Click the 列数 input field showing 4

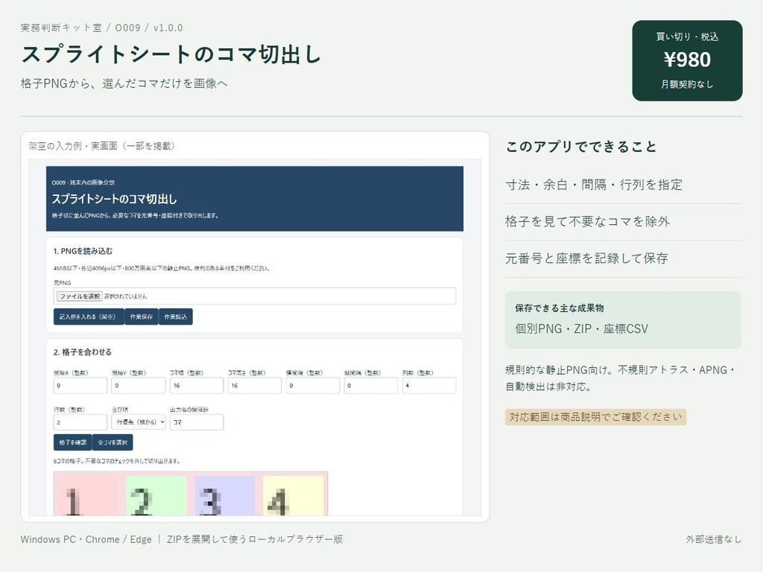tap(429, 385)
